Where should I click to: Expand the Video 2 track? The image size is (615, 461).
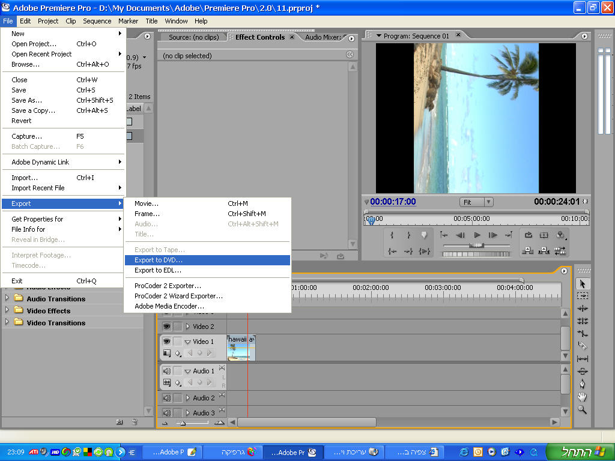pyautogui.click(x=187, y=327)
